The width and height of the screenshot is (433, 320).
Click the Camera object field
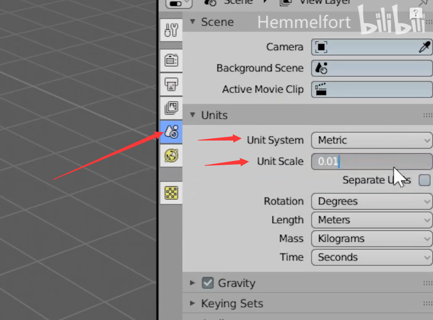pos(372,47)
